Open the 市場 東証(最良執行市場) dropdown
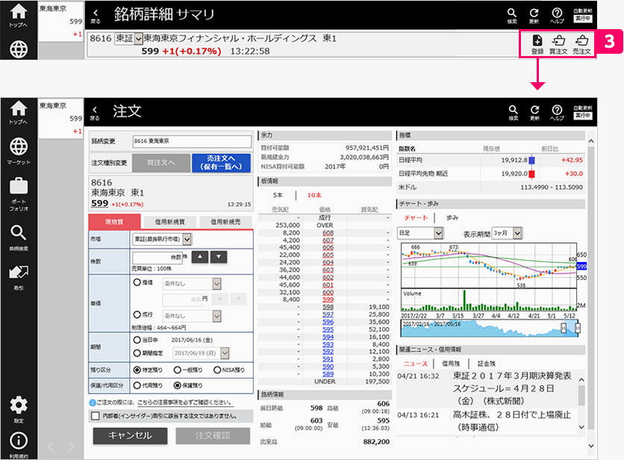This screenshot has height=460, width=624. 162,239
